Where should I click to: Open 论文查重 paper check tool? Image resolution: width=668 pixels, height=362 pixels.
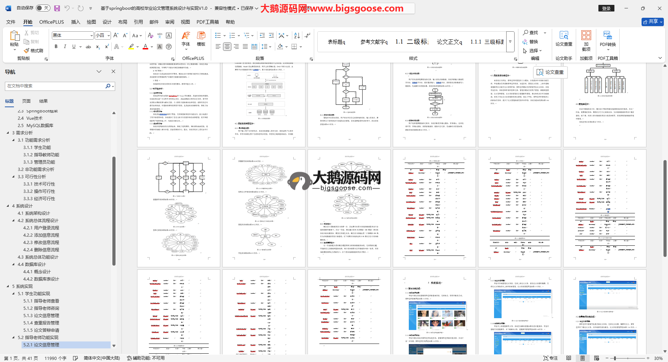564,39
